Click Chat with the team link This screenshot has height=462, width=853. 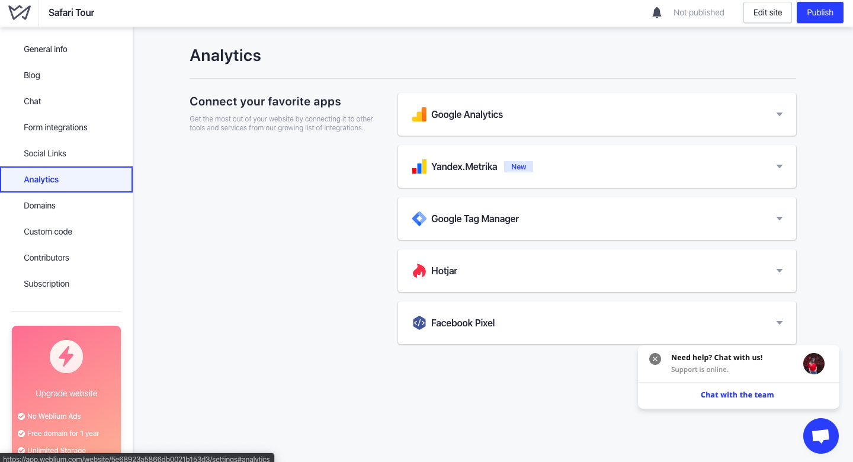(x=737, y=394)
